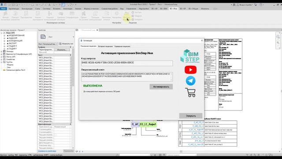
Task: Click the Анализ пространств ribbon tool
Action: click(x=38, y=16)
